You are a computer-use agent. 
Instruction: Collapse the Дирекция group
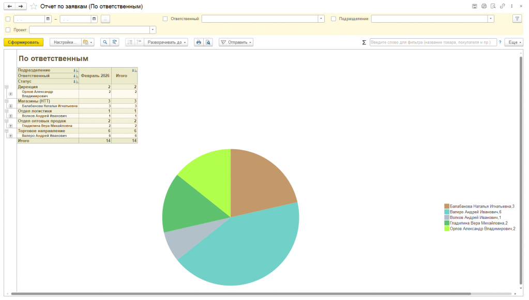click(6, 87)
